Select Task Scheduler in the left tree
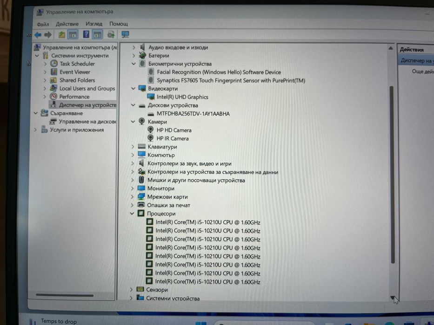The height and width of the screenshot is (325, 434). click(x=77, y=64)
